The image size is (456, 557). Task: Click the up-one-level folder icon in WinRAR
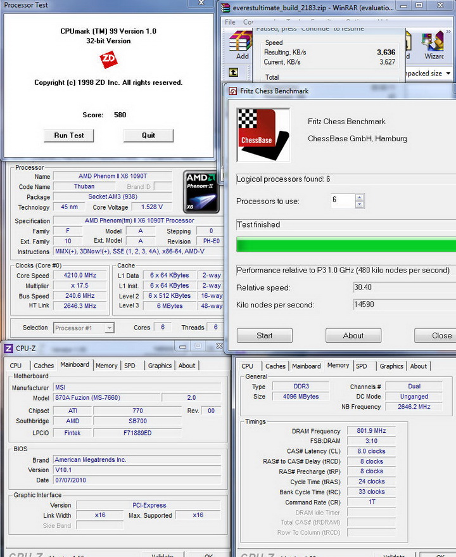[233, 72]
